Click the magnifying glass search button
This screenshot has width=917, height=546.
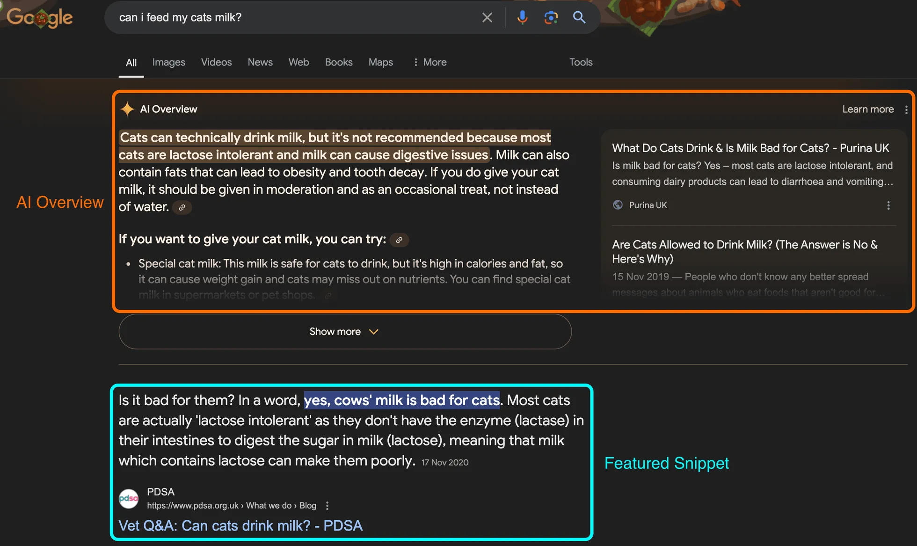[x=579, y=18]
